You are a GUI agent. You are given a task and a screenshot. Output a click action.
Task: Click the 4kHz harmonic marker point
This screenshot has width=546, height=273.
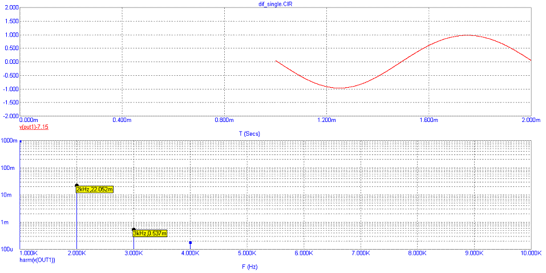(190, 242)
